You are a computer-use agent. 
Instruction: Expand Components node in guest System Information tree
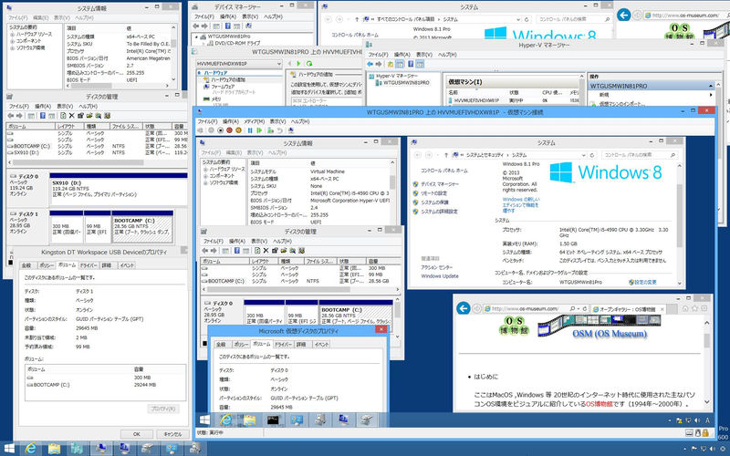pyautogui.click(x=205, y=176)
